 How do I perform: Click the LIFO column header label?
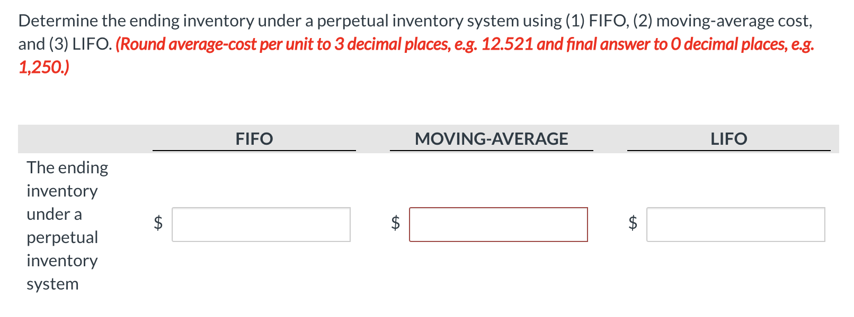pos(729,138)
